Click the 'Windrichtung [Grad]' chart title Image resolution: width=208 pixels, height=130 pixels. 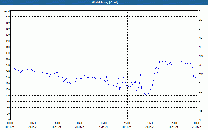(105, 2)
